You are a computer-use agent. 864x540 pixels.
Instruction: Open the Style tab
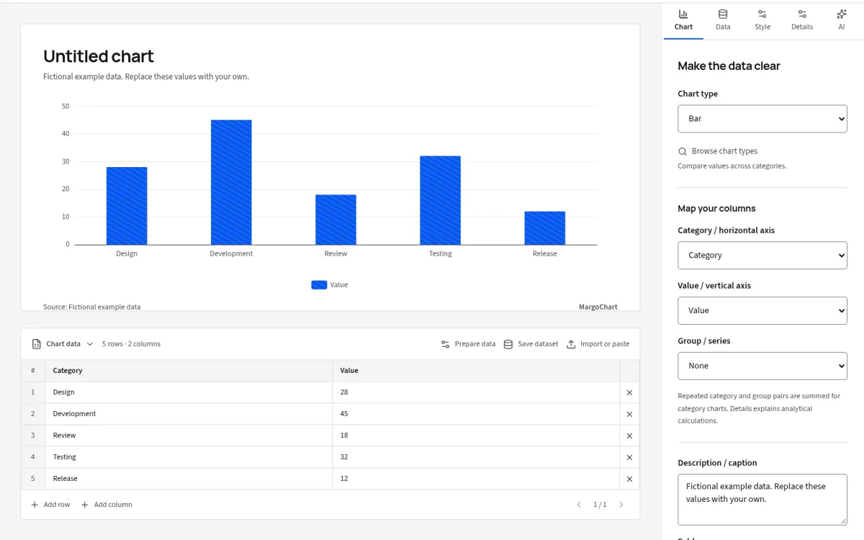[762, 20]
